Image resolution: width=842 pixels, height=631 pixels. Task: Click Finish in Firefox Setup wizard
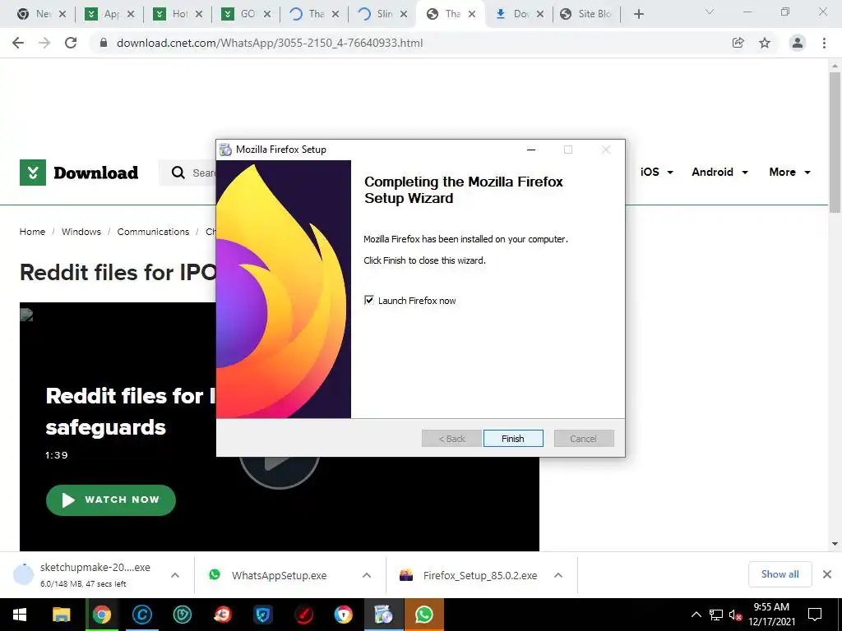(x=513, y=439)
